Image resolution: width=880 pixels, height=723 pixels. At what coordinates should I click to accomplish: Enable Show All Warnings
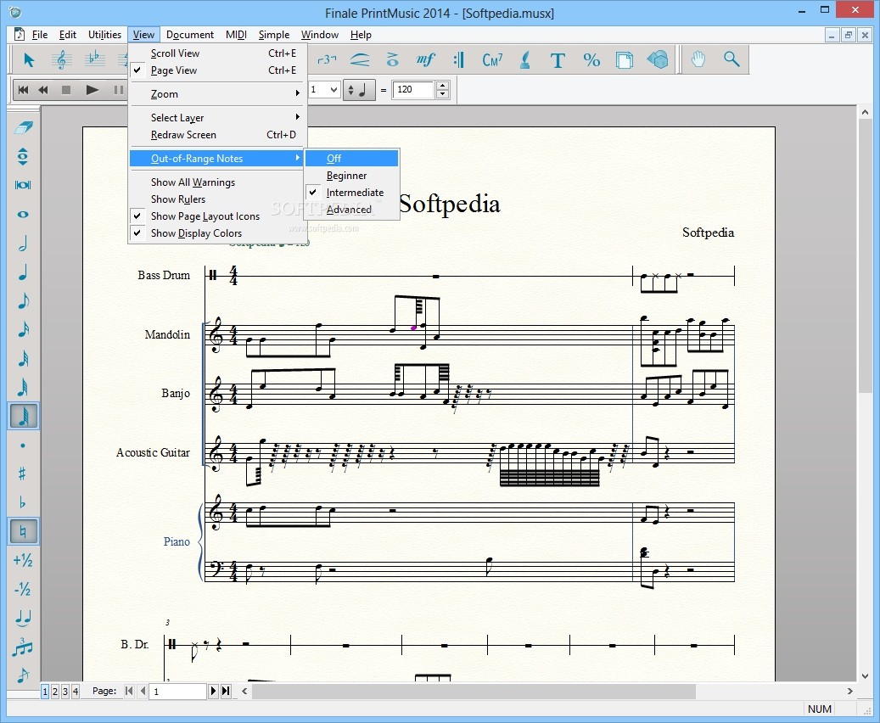(218, 182)
